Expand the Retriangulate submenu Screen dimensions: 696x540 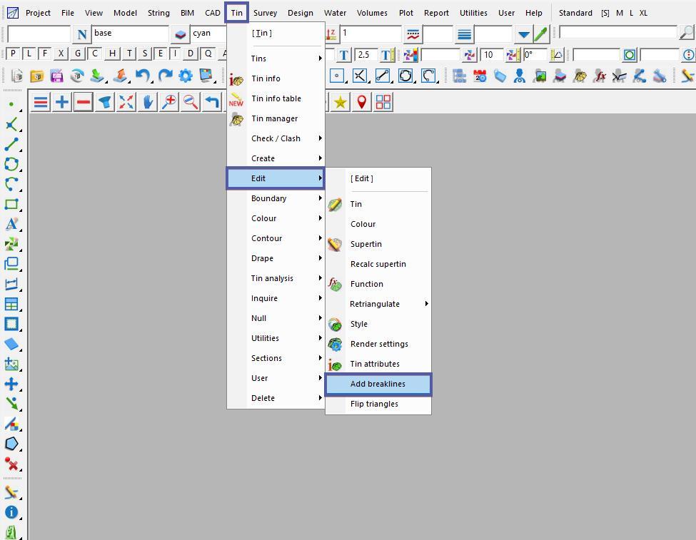(378, 304)
